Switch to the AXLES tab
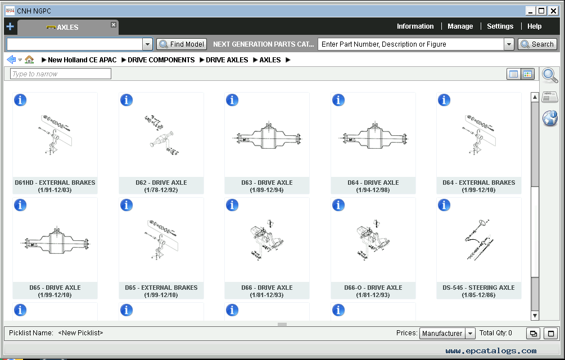 tap(67, 28)
